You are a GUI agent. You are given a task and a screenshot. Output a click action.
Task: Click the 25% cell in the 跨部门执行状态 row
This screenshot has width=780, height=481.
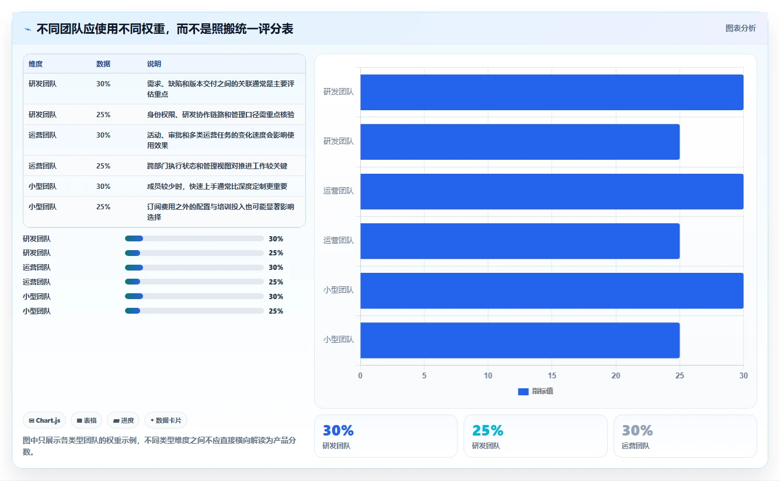tap(103, 166)
